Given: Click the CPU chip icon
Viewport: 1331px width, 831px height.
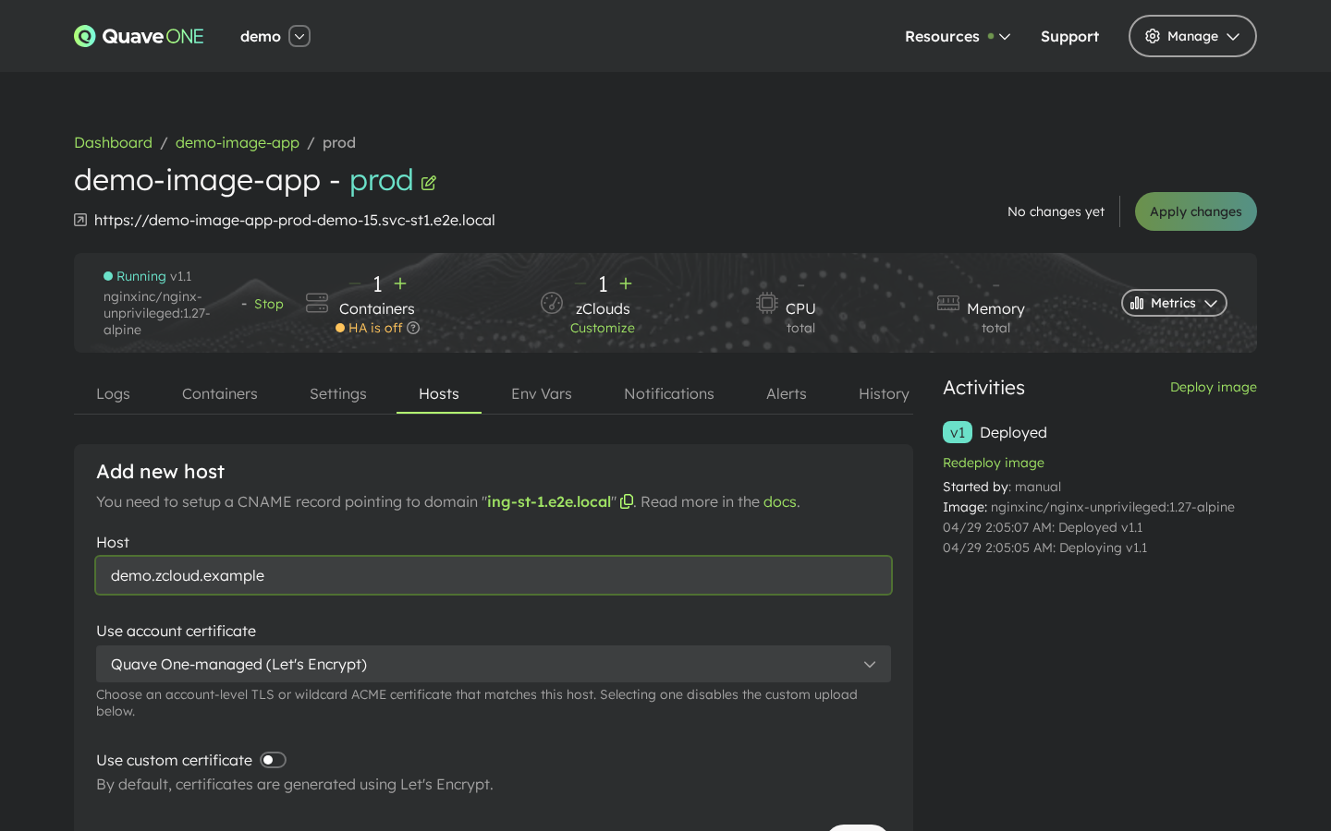Looking at the screenshot, I should 767,303.
